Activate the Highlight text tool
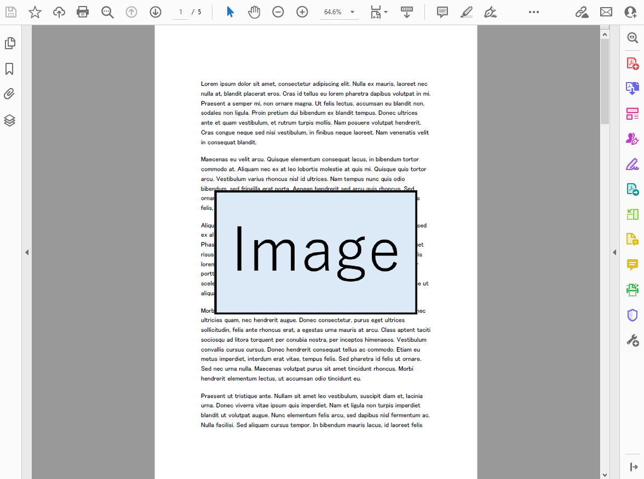Screen dimensions: 644x479 point(466,11)
